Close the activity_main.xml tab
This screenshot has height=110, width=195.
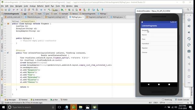click(x=22, y=17)
